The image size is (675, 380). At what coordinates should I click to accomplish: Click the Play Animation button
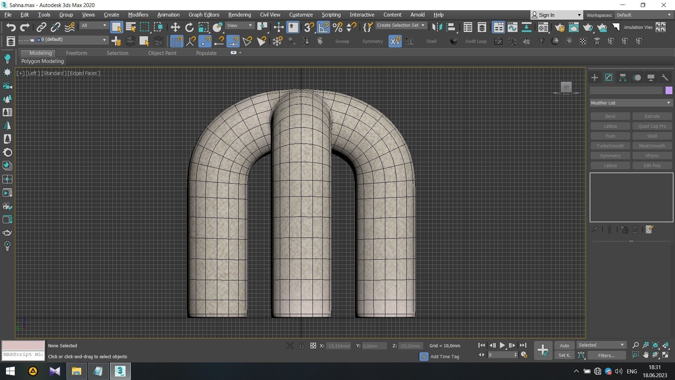(502, 346)
